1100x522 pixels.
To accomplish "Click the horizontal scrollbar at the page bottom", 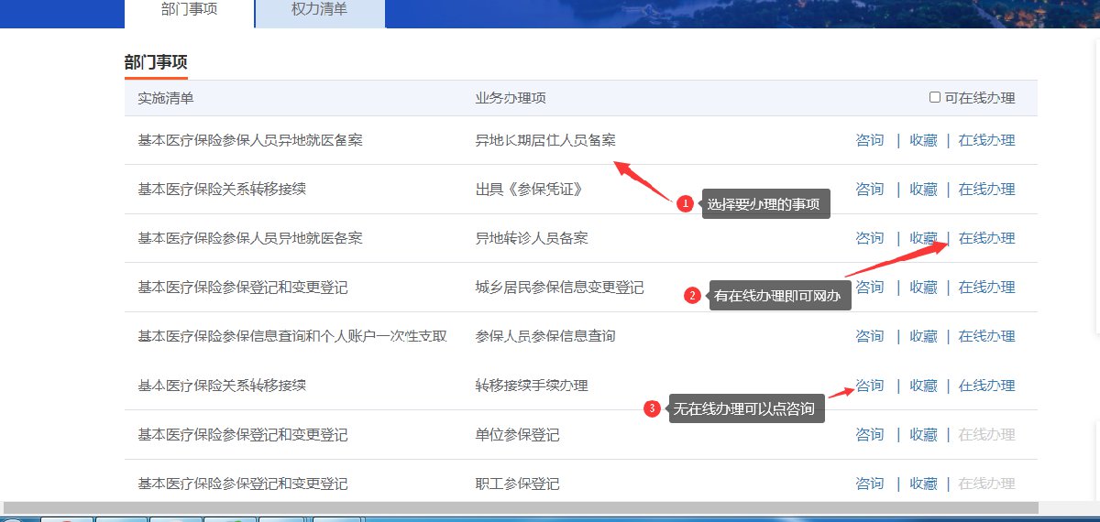I will pyautogui.click(x=521, y=507).
